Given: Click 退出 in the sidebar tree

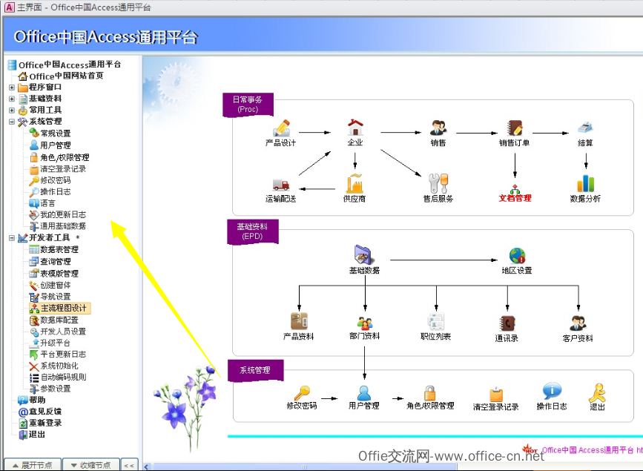Looking at the screenshot, I should pos(37,435).
